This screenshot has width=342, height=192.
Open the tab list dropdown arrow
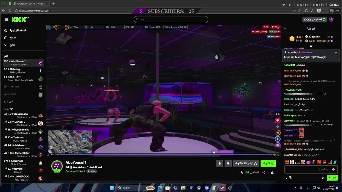coord(3,4)
